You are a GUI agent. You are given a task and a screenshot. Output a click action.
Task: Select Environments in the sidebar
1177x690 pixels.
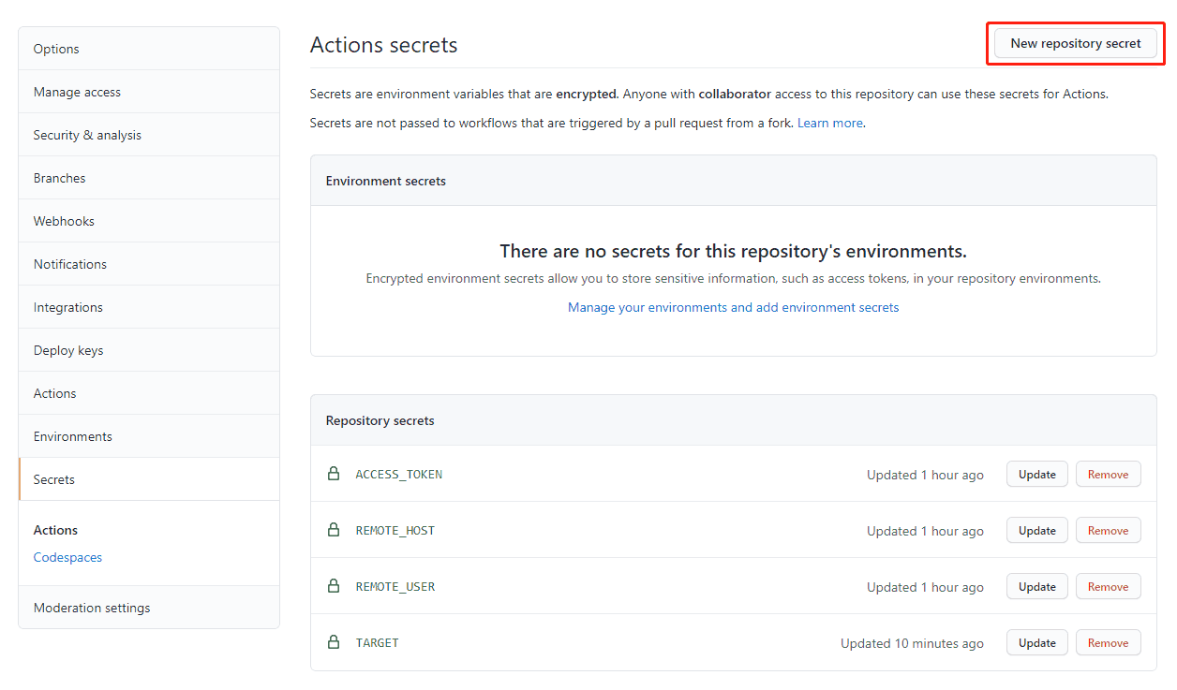72,436
